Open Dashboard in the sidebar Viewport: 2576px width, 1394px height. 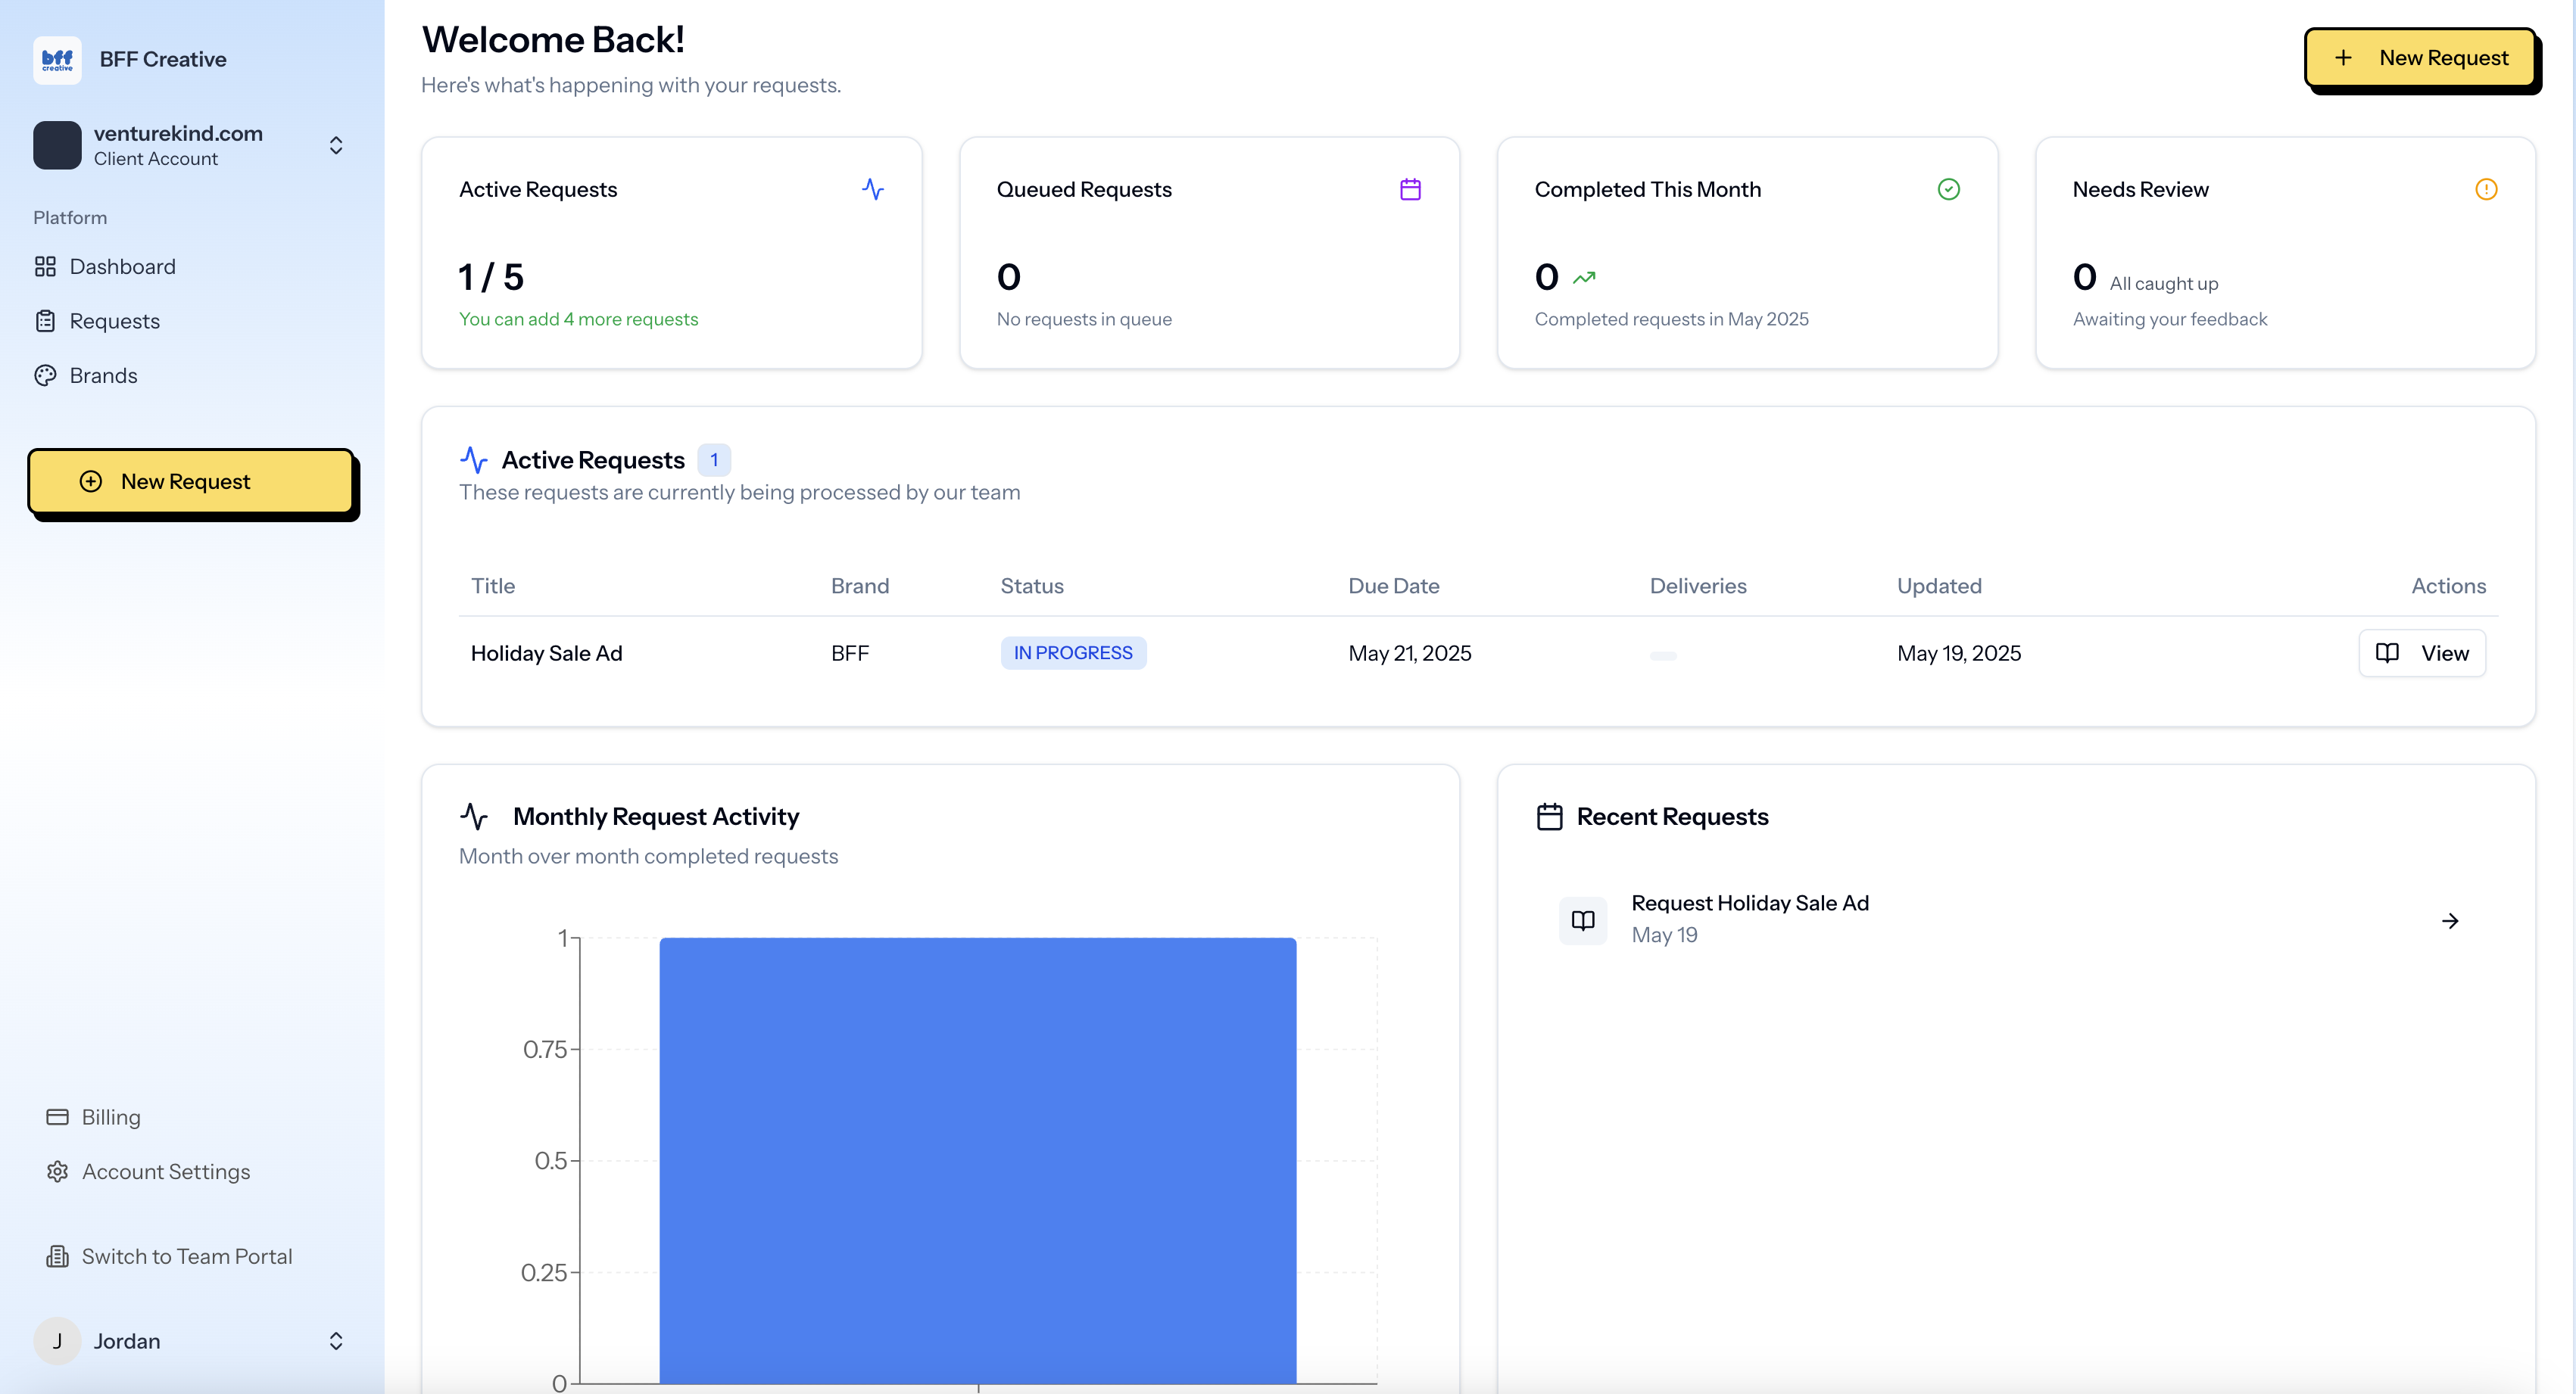(x=122, y=267)
